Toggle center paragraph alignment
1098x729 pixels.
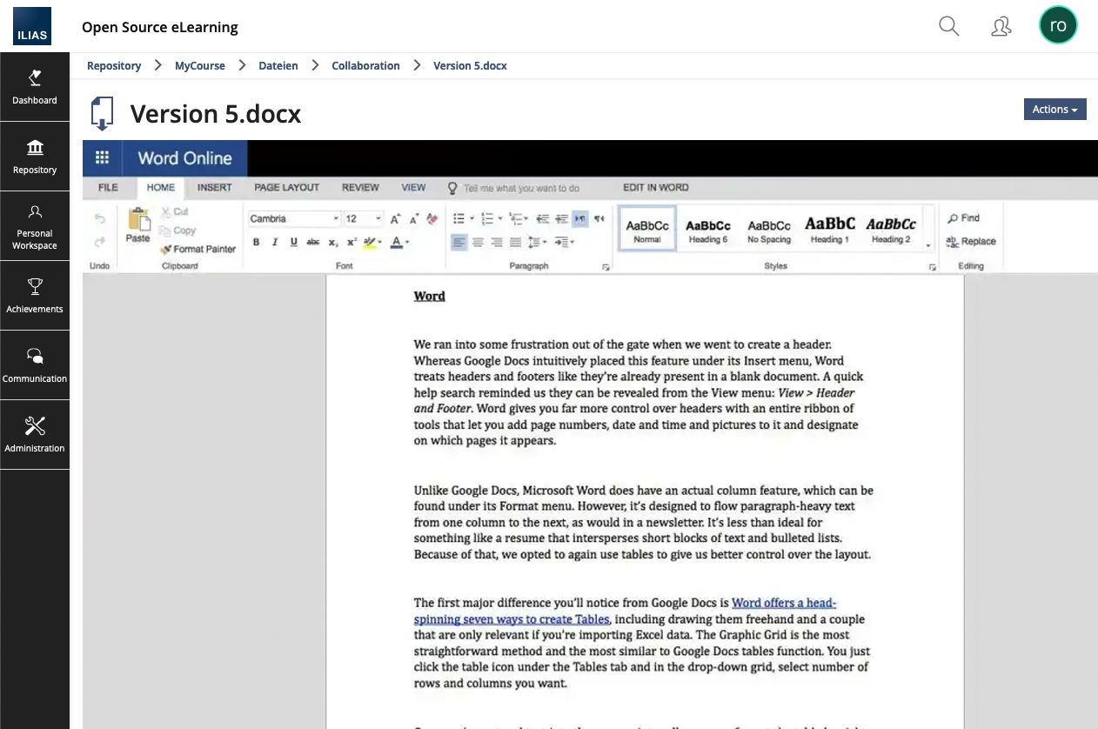(478, 243)
